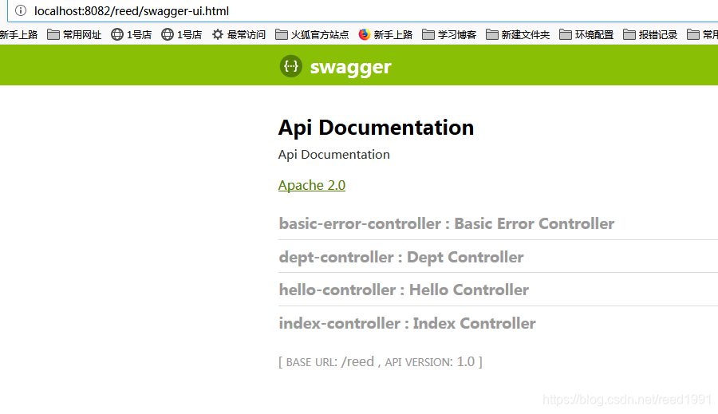Expand dept-controller section

coord(401,257)
